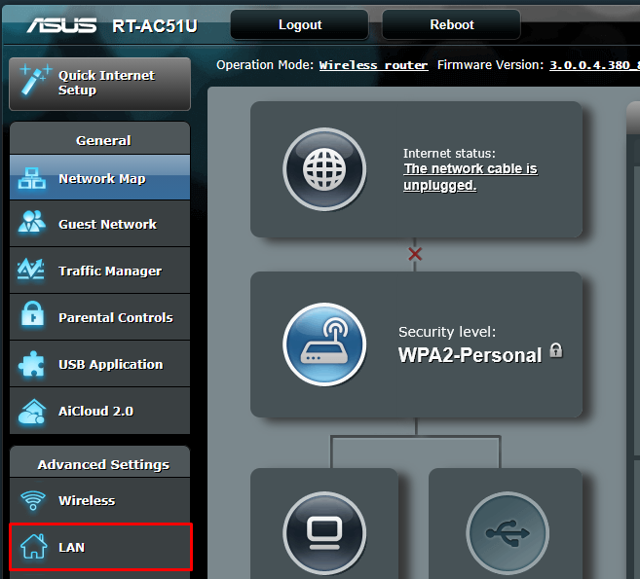Click the USB Application puzzle icon
The width and height of the screenshot is (640, 579).
[x=32, y=364]
